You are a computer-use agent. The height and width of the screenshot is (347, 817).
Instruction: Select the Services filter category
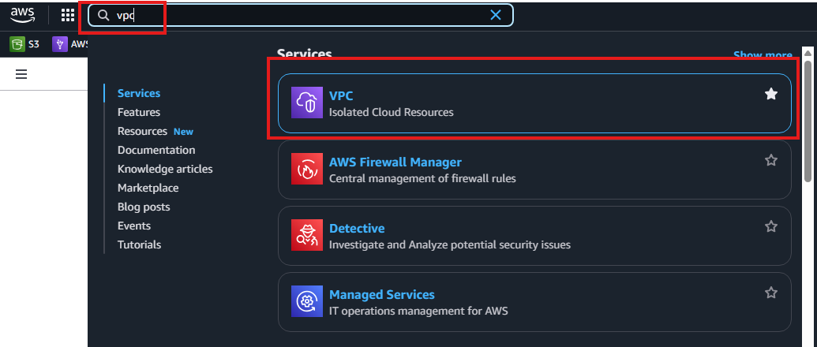click(x=139, y=93)
